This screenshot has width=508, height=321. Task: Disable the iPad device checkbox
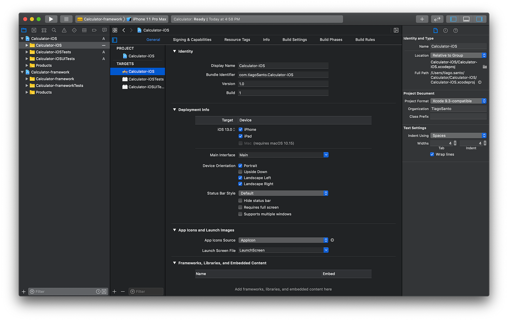pyautogui.click(x=240, y=136)
